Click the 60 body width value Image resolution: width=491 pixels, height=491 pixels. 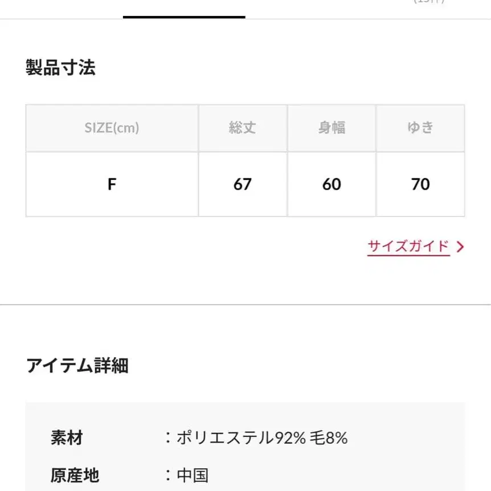332,184
